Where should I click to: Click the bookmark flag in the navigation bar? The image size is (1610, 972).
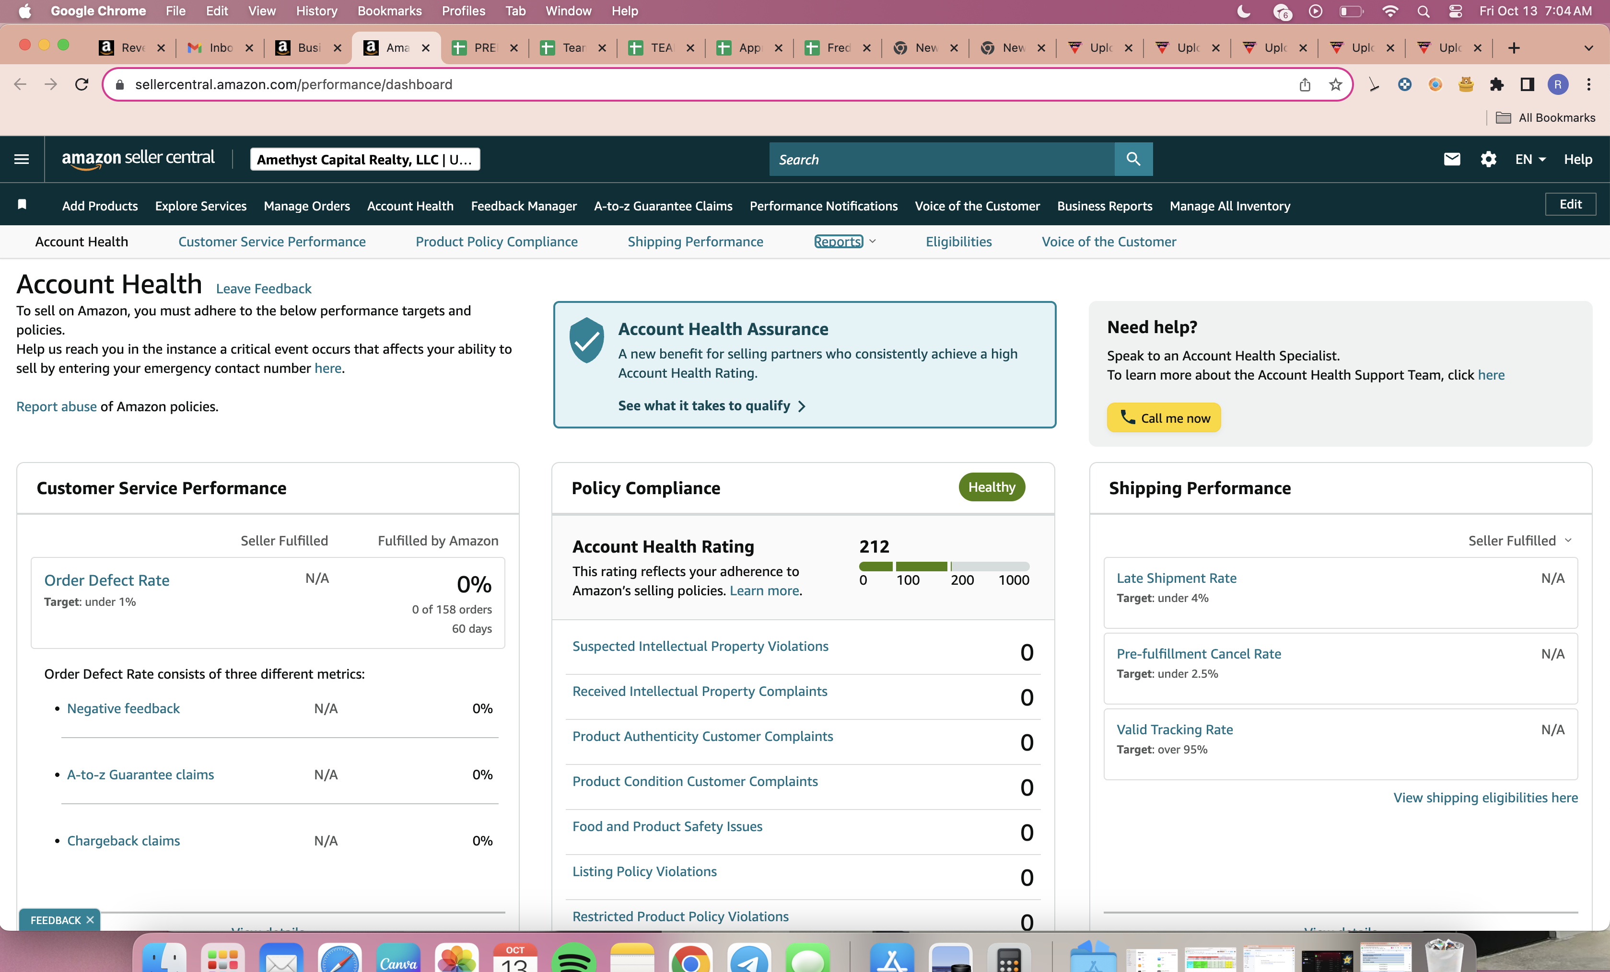pyautogui.click(x=22, y=205)
